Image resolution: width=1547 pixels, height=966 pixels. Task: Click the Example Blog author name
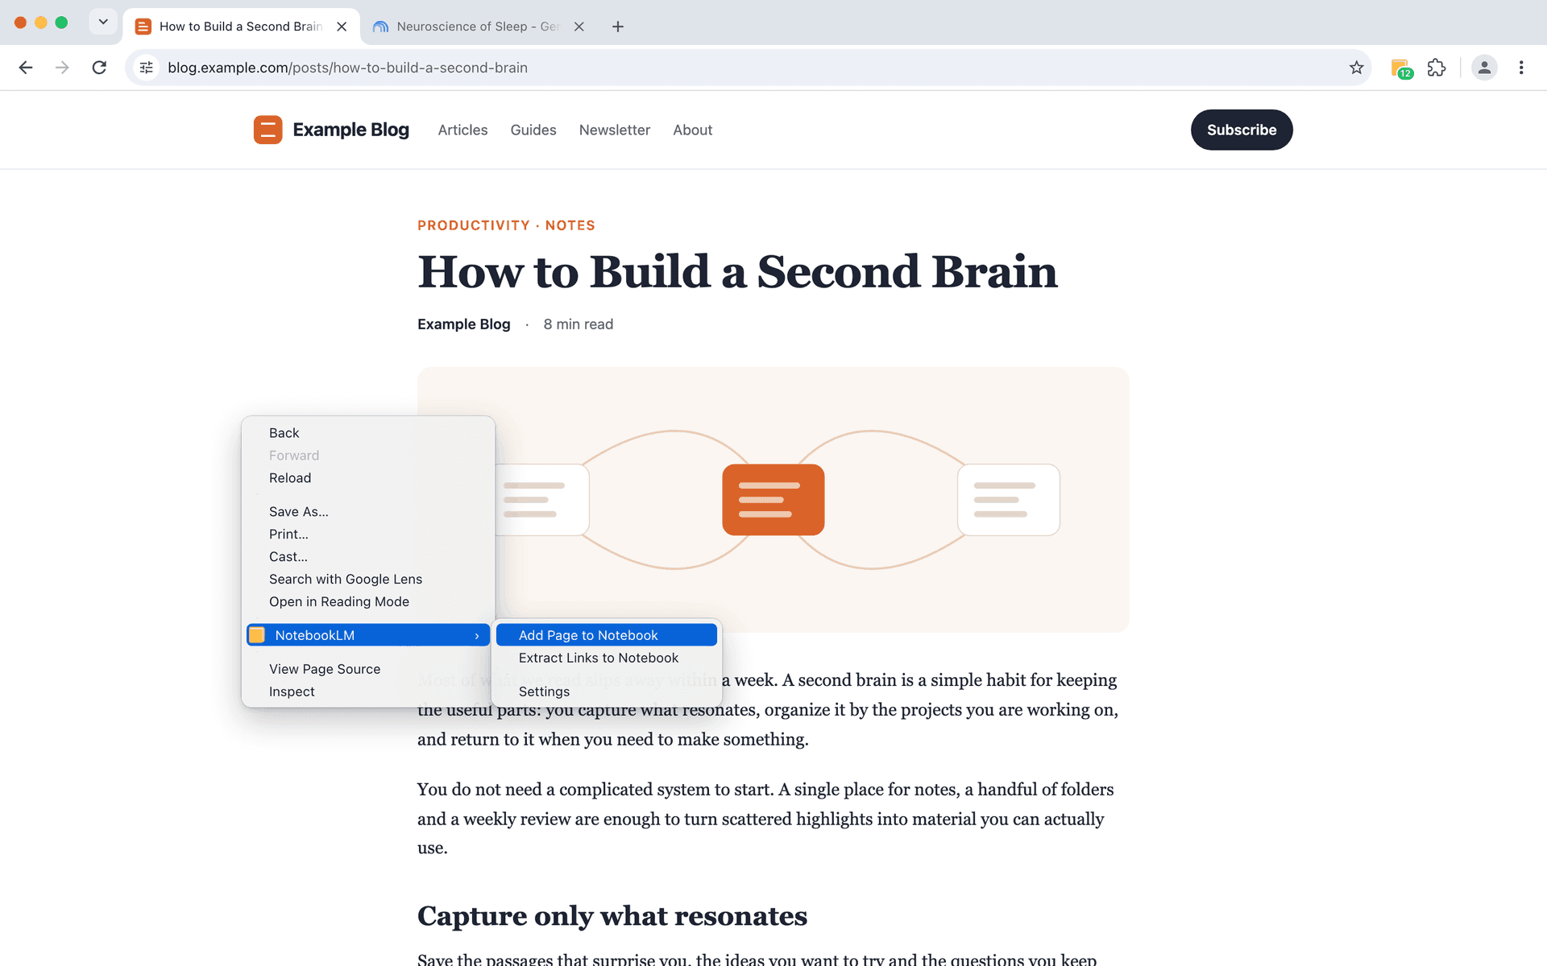tap(464, 324)
